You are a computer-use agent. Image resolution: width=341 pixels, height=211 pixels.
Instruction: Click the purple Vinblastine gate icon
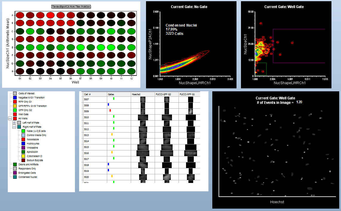23,148
